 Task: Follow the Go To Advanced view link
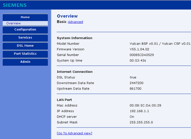74,133
